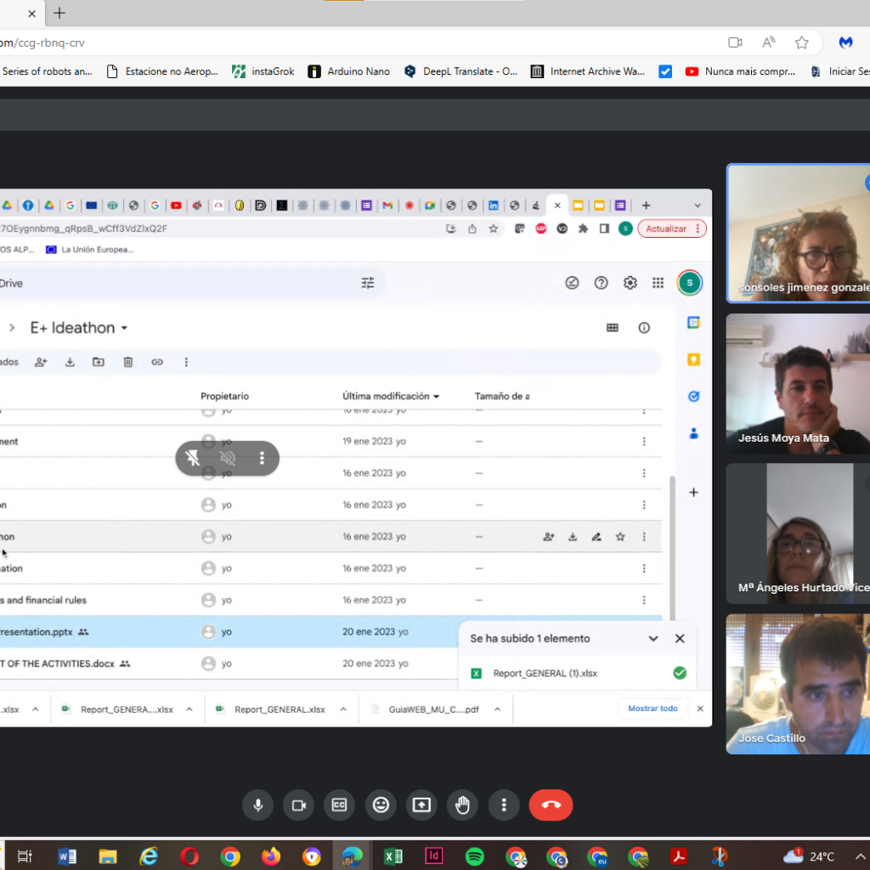Toggle the camera on or off
This screenshot has height=870, width=870.
pyautogui.click(x=298, y=805)
